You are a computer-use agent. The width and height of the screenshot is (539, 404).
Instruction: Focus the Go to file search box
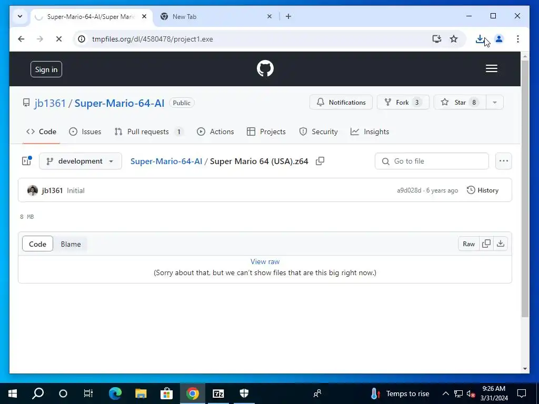[432, 161]
